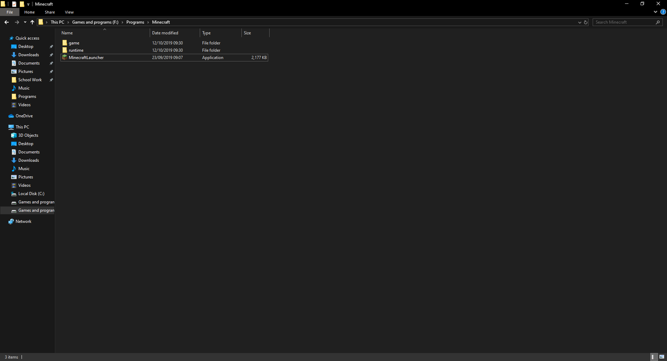Expand breadcrumb chevron after Programs

point(148,22)
